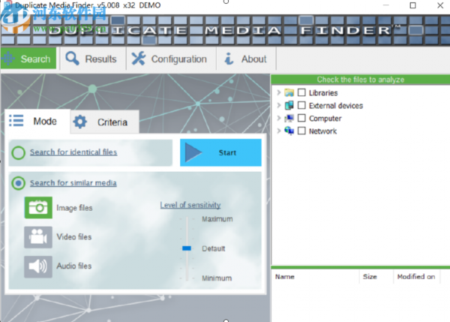Click the Configuration wrench icon

tap(139, 59)
